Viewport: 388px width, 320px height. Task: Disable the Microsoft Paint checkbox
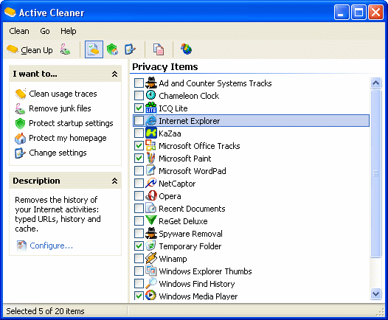point(139,159)
